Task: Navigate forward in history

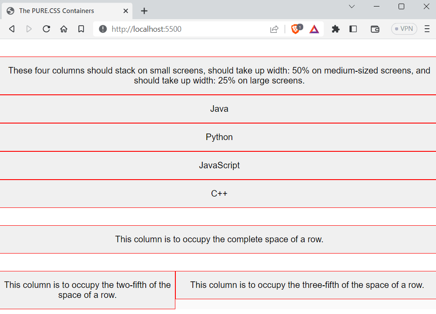Action: tap(29, 29)
